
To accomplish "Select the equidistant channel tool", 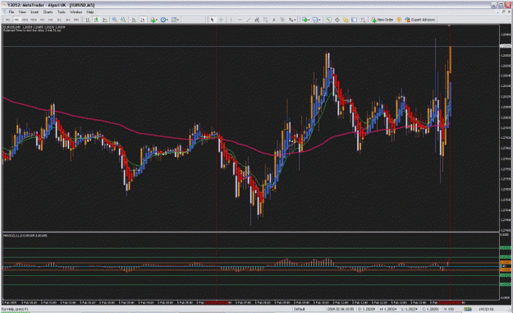I will click(257, 20).
